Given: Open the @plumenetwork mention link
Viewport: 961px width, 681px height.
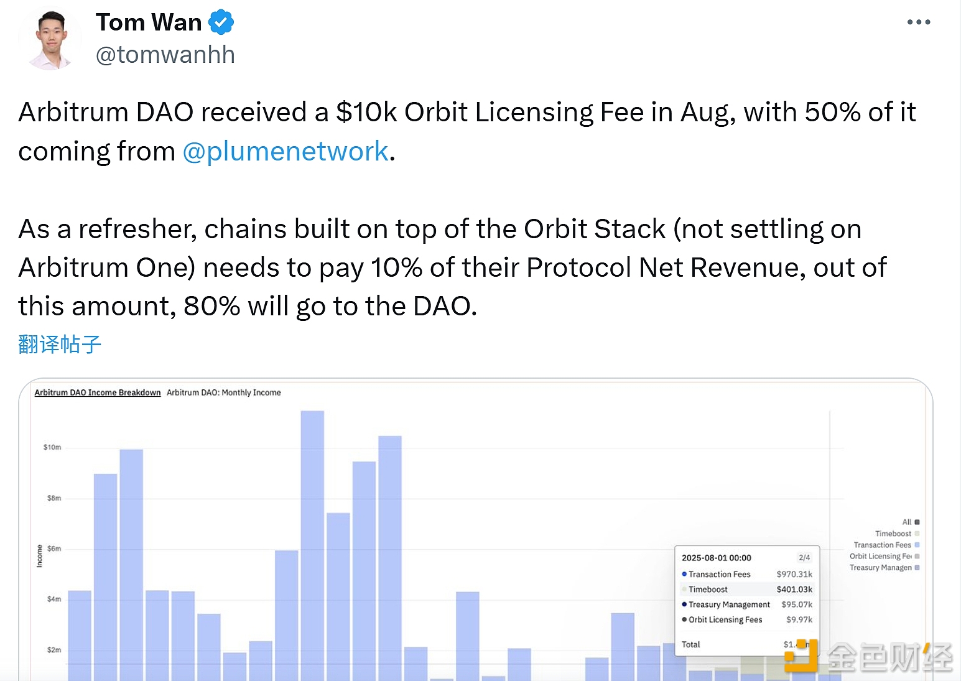Looking at the screenshot, I should 286,151.
